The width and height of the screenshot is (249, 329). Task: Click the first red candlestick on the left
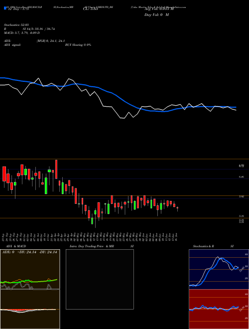pos(4,174)
